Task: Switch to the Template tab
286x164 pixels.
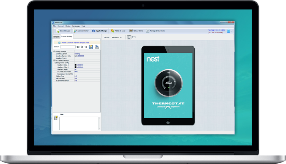Action: [x=56, y=37]
